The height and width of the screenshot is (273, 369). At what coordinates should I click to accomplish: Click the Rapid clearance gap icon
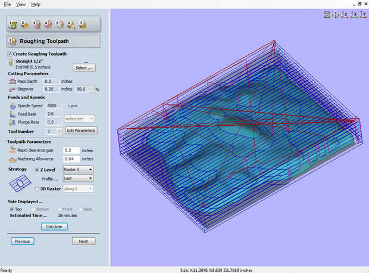12,150
